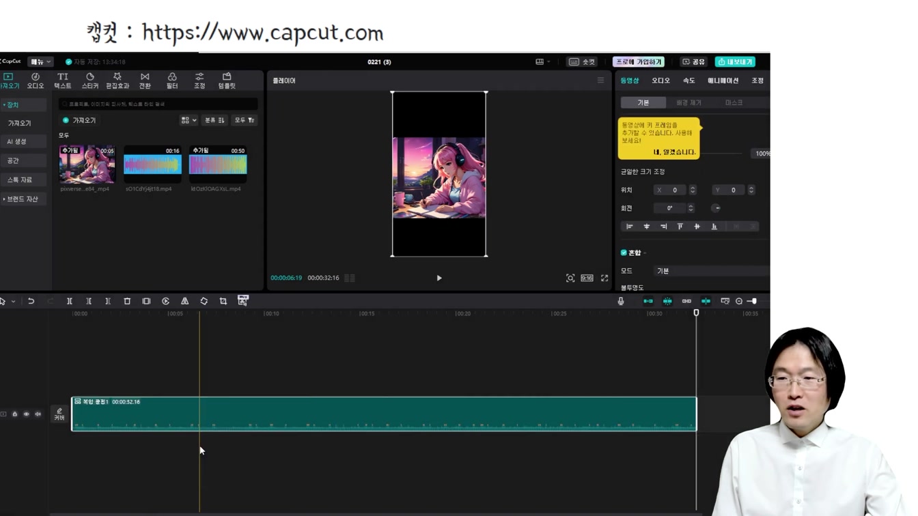
Task: Expand the 브랜드 자산 section
Action: 23,199
